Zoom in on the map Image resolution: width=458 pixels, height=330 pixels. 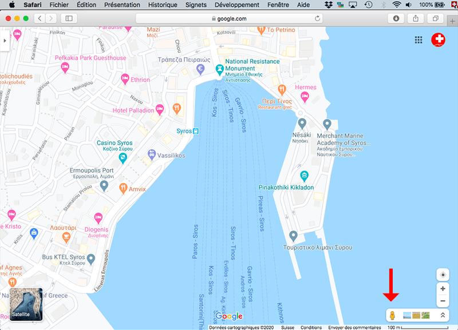443,289
